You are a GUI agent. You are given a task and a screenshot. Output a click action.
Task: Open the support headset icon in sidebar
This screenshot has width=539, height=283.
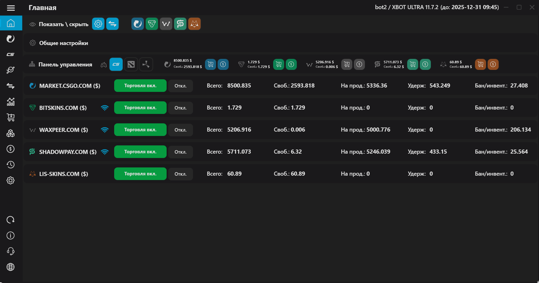point(11,251)
